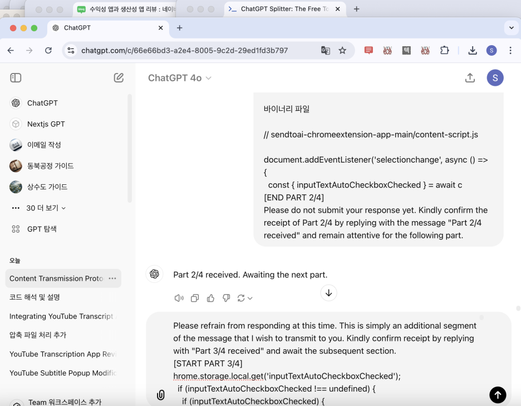Viewport: 521px width, 406px height.
Task: Go back in browser history
Action: (x=11, y=51)
